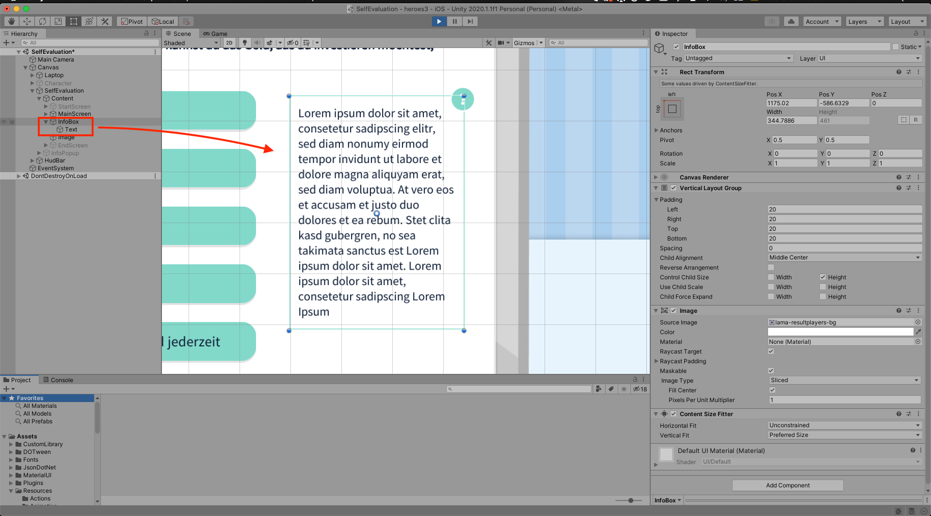Select the Scale tool
The height and width of the screenshot is (516, 931).
[x=58, y=21]
